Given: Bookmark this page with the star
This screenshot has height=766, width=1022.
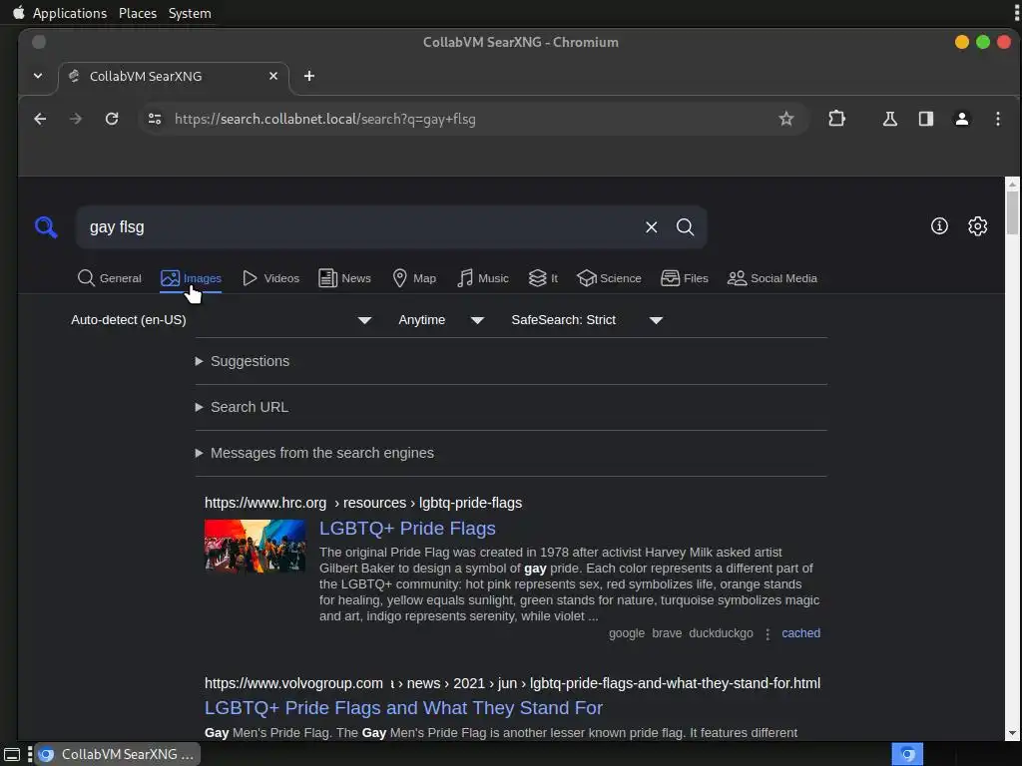Looking at the screenshot, I should point(786,119).
